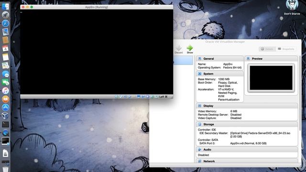The image size is (306, 172).
Task: Open Don't Starve desktop icon
Action: 292,8
